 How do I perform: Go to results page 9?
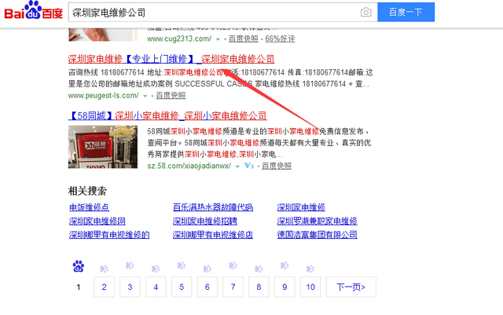point(285,287)
